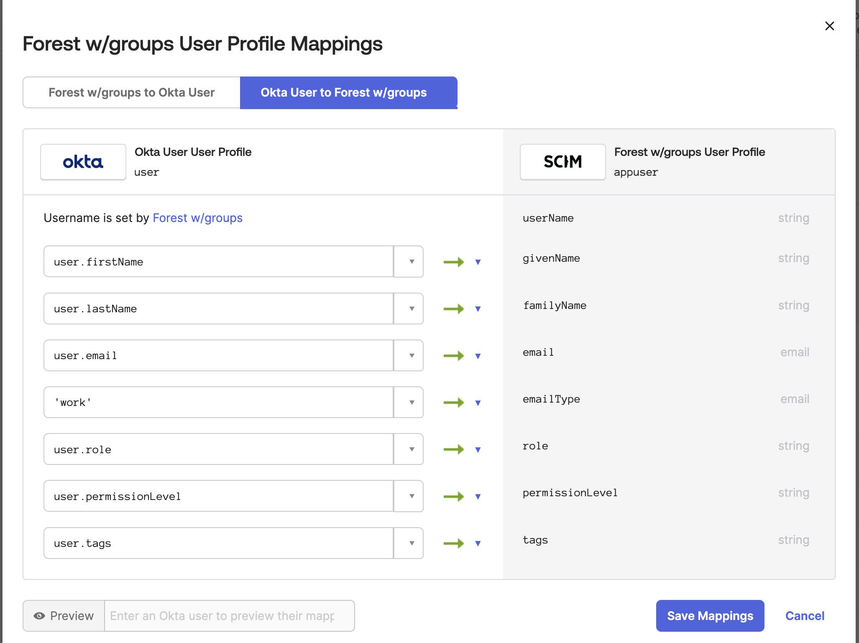Click the green arrow beside user.tags
Viewport: 859px width, 643px height.
coord(454,543)
